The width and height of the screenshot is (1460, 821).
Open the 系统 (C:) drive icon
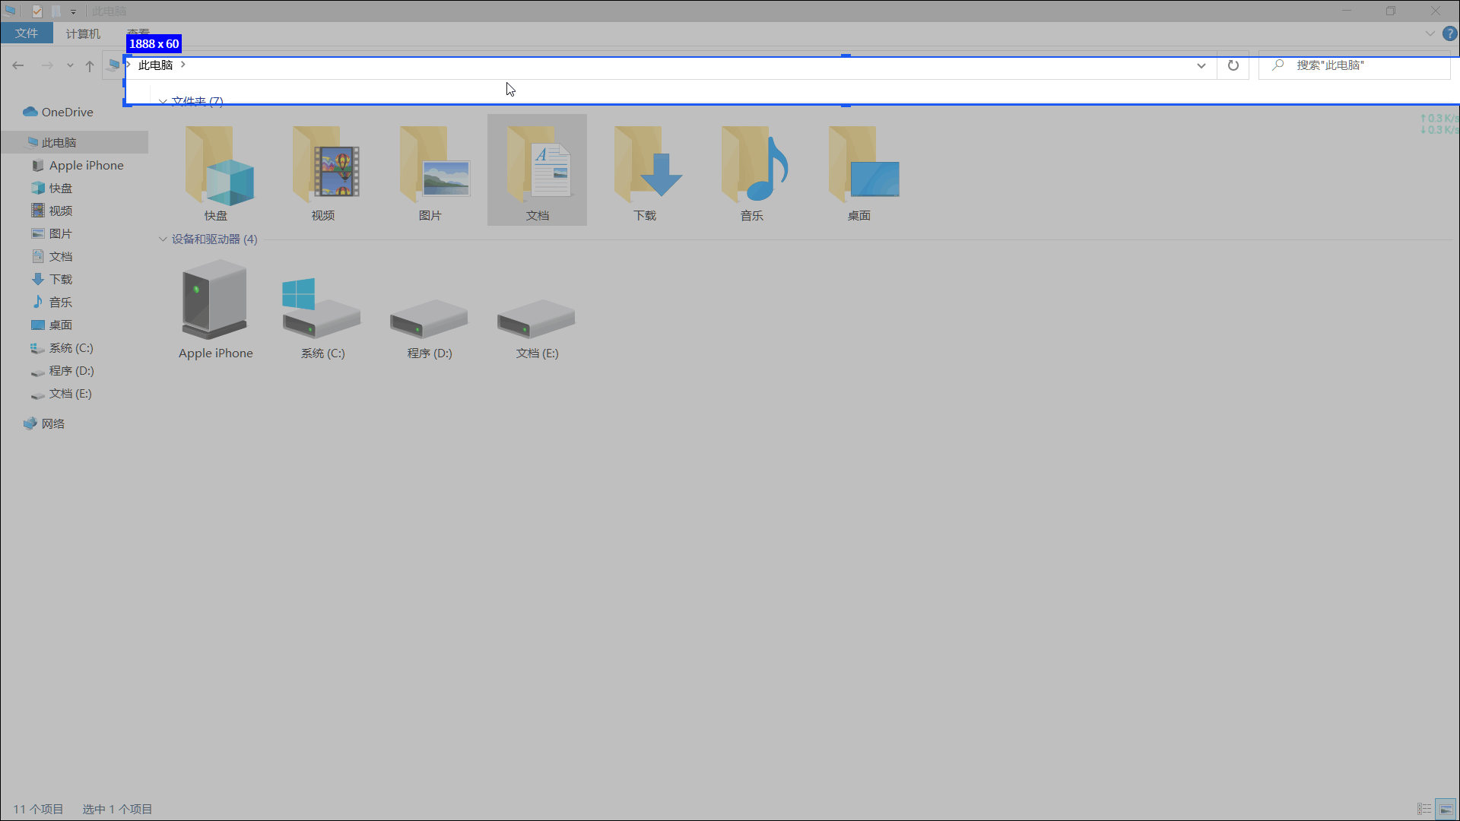click(x=322, y=312)
